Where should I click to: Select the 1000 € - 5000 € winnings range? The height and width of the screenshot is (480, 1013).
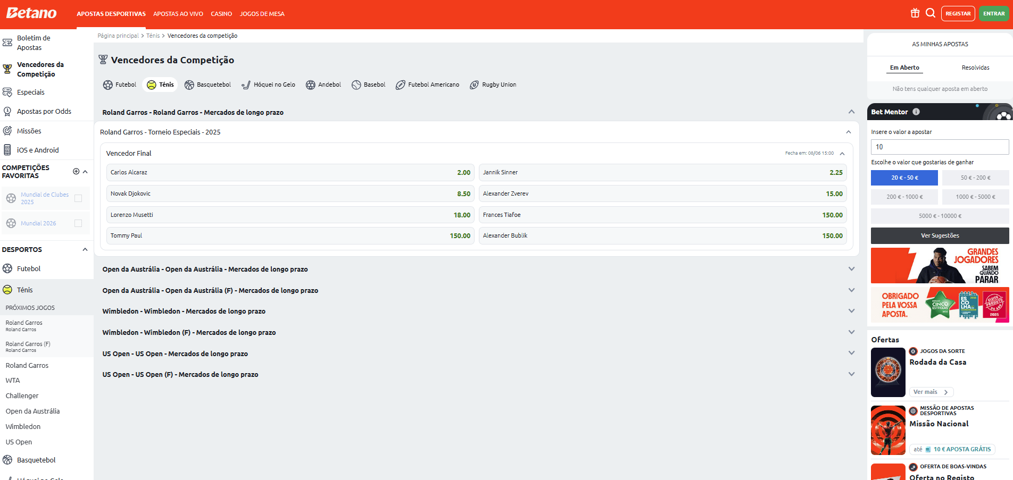(976, 197)
